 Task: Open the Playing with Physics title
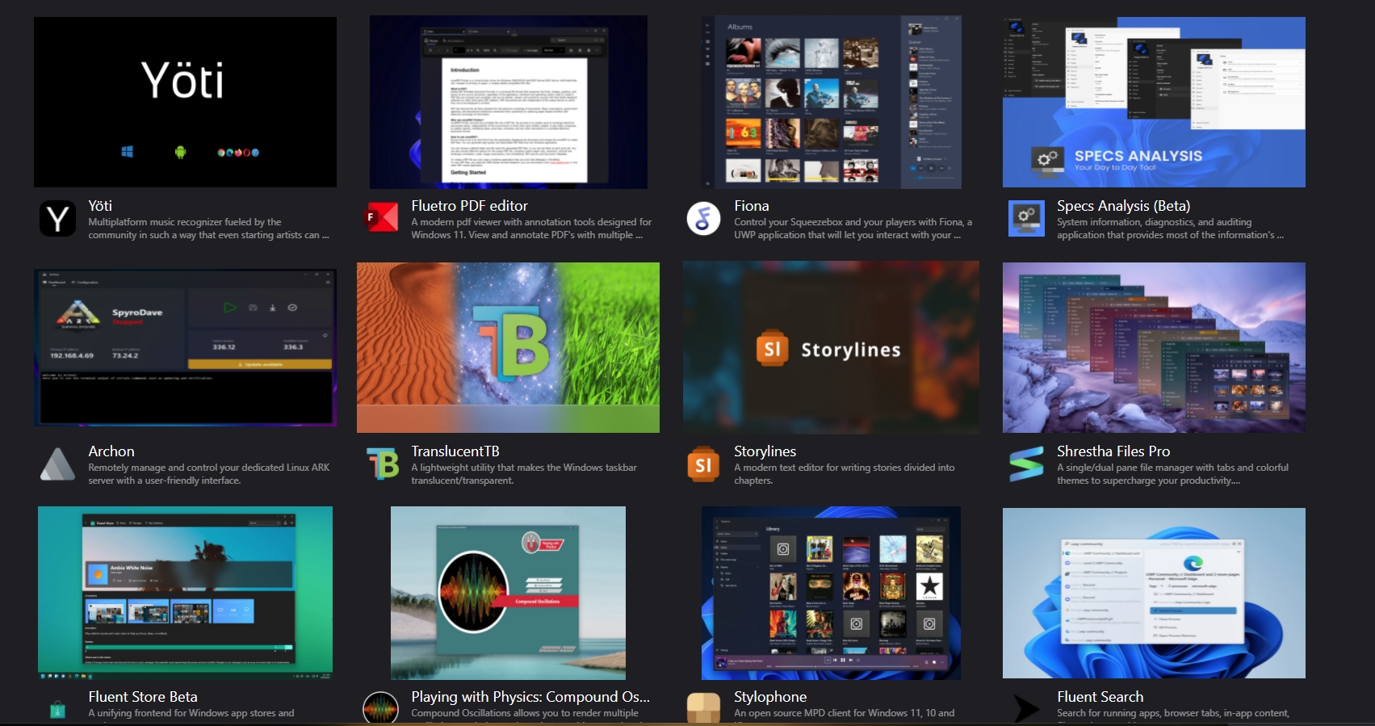pyautogui.click(x=530, y=697)
